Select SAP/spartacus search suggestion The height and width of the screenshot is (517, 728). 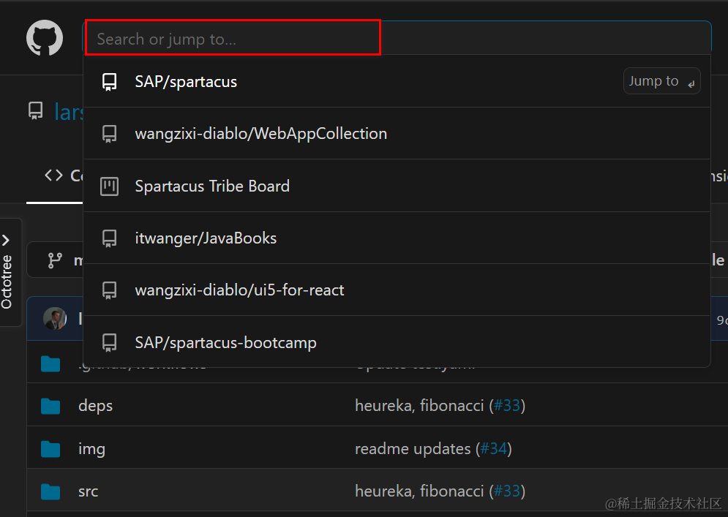click(x=397, y=81)
